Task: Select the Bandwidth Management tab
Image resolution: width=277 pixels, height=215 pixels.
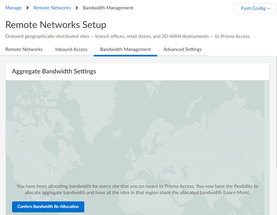Action: tap(125, 49)
